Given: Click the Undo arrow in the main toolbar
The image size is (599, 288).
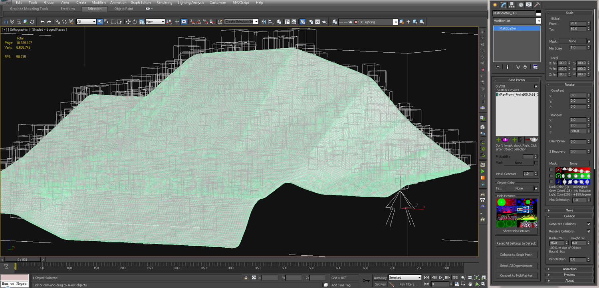Looking at the screenshot, I should tap(42, 22).
